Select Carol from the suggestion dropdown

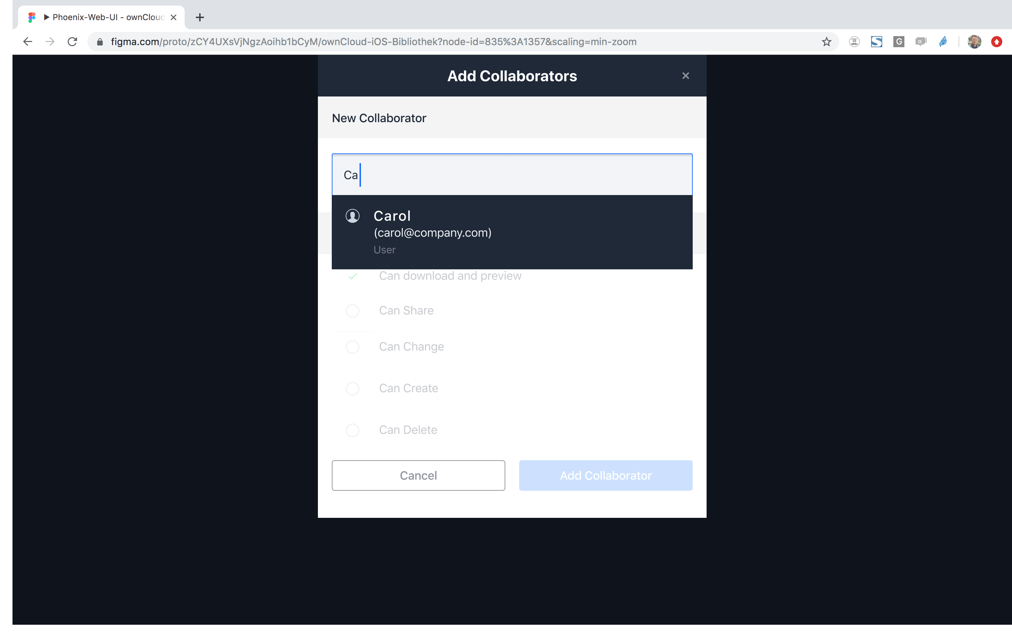[x=512, y=232]
